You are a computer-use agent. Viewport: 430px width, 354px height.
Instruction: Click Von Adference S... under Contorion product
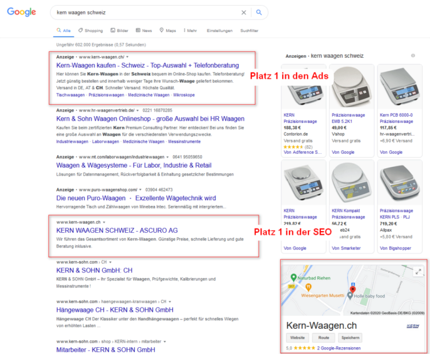(303, 152)
